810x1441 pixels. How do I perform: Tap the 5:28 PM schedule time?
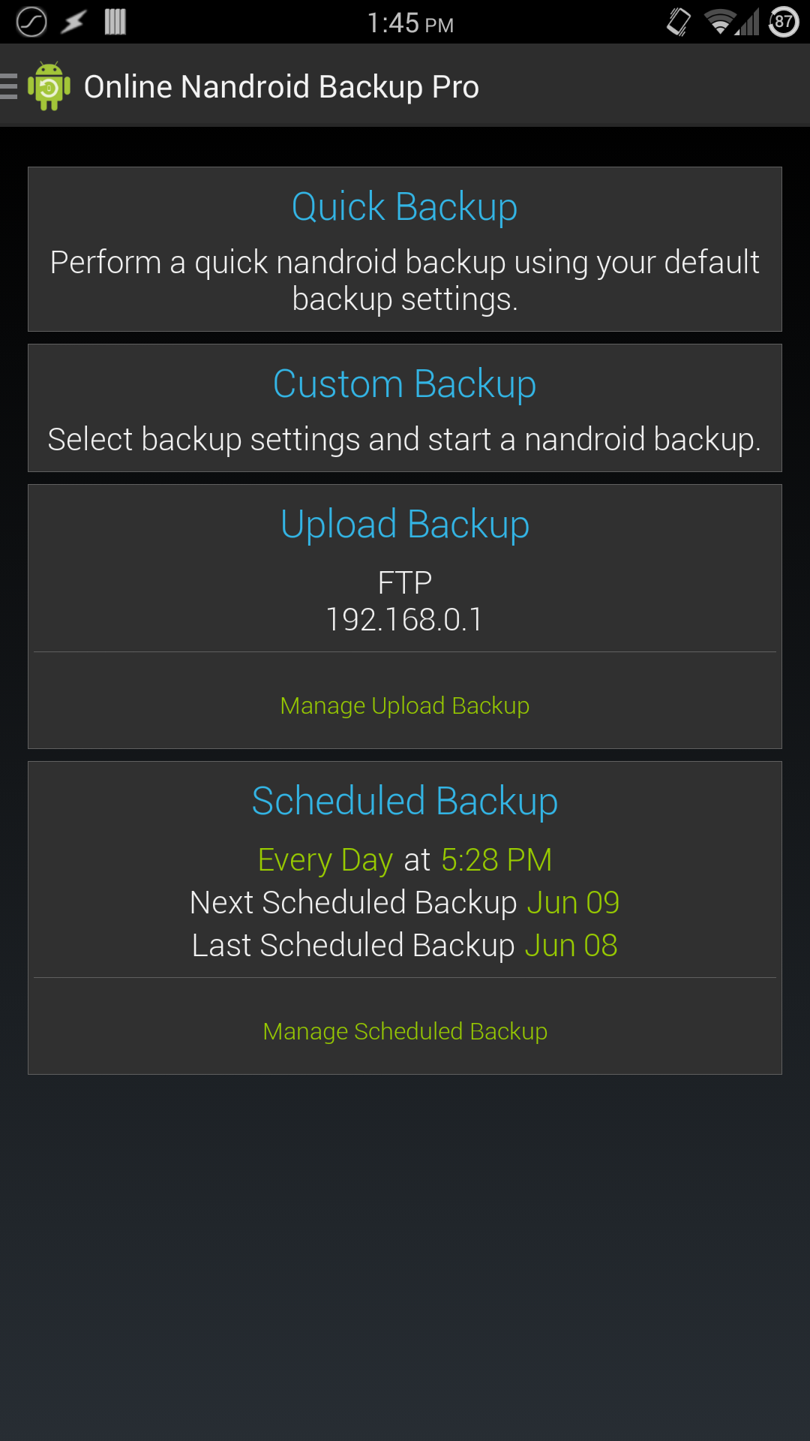coord(496,859)
